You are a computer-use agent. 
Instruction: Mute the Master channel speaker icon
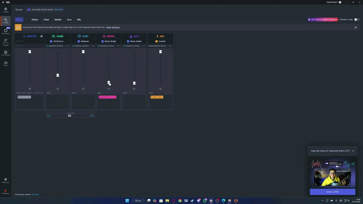(x=29, y=89)
